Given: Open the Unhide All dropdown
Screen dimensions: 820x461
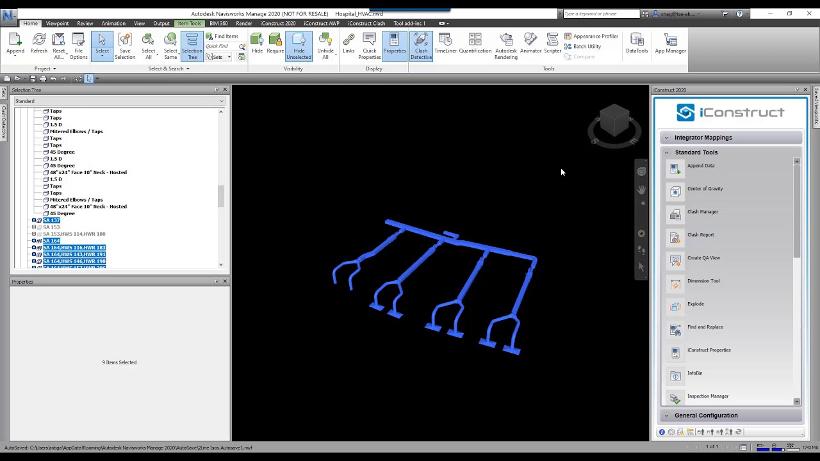Looking at the screenshot, I should coord(325,46).
